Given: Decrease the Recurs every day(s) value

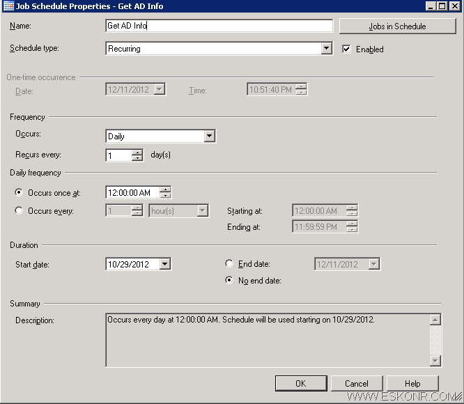Looking at the screenshot, I should tap(137, 158).
